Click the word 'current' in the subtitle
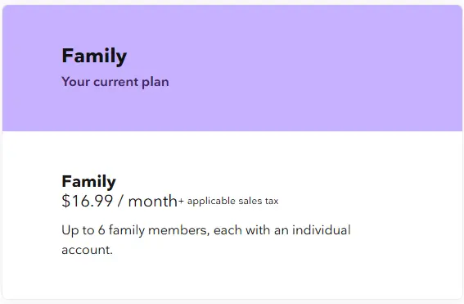464x304 pixels. click(x=115, y=83)
